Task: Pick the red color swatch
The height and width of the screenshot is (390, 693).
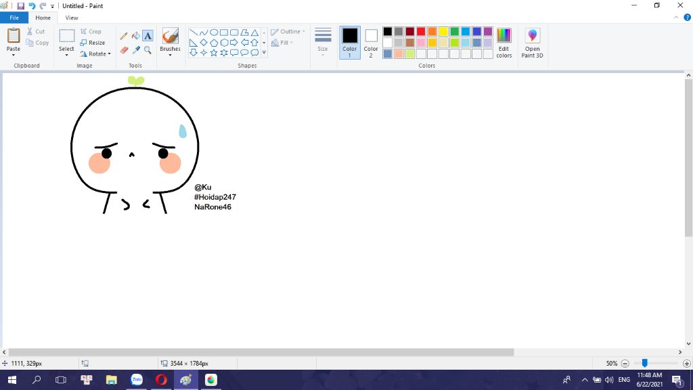Action: 421,31
